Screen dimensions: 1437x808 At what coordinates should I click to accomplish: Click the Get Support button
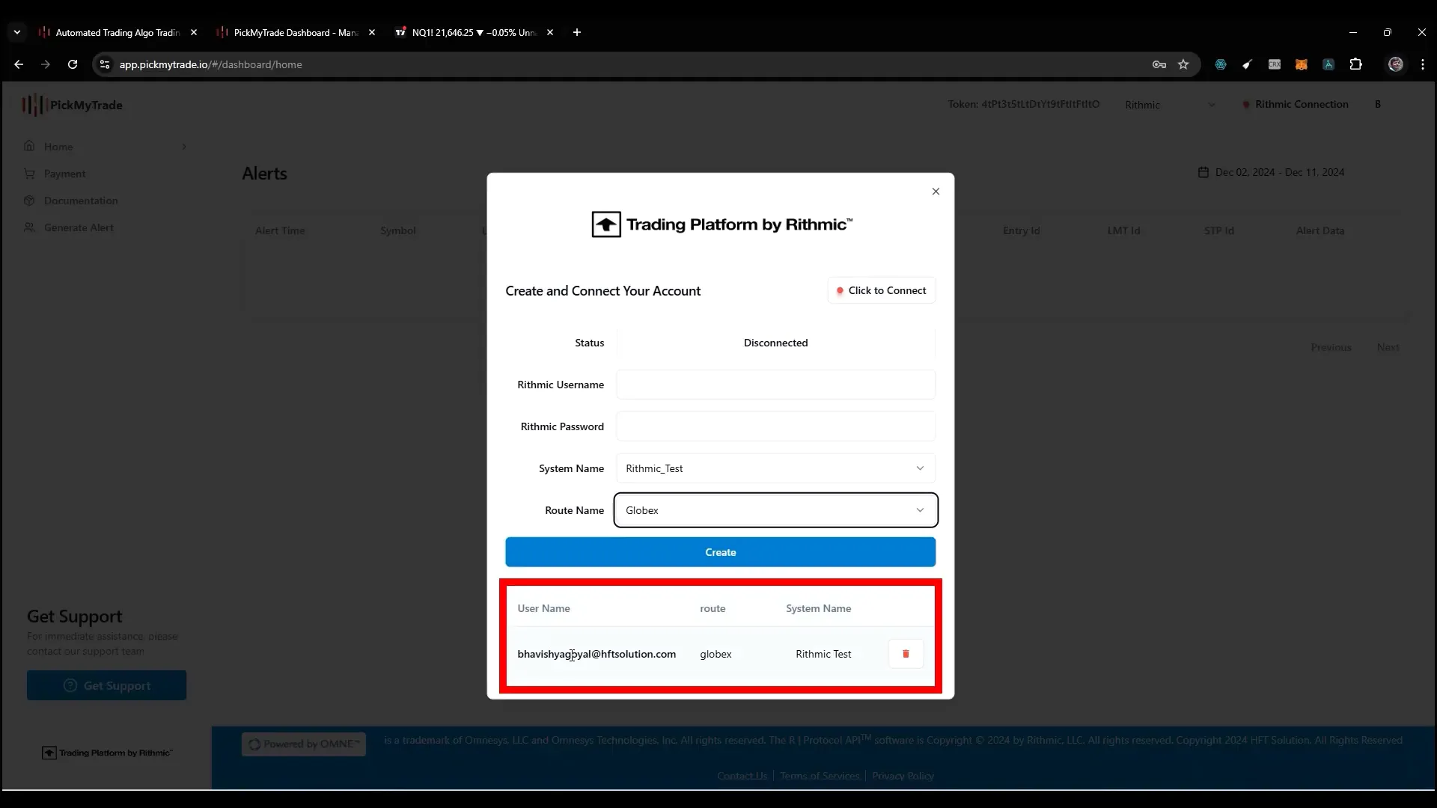[106, 685]
